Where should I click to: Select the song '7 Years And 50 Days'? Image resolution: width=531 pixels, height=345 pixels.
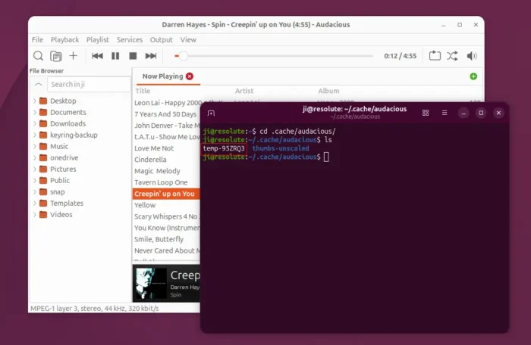pos(165,114)
